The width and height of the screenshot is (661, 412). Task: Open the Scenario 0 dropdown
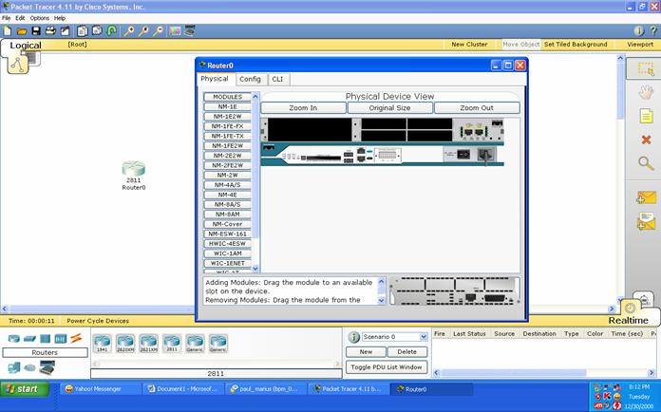pyautogui.click(x=424, y=336)
